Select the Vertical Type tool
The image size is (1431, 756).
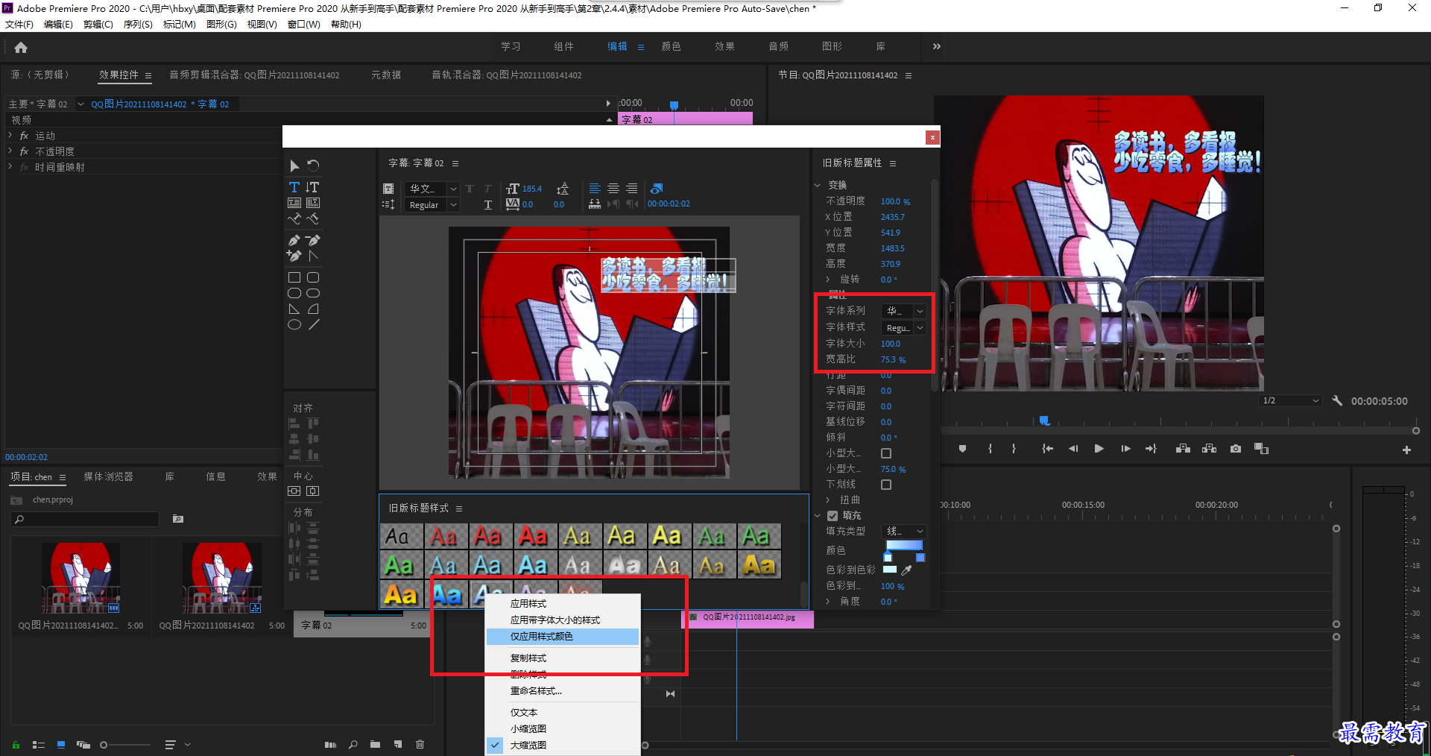tap(313, 187)
